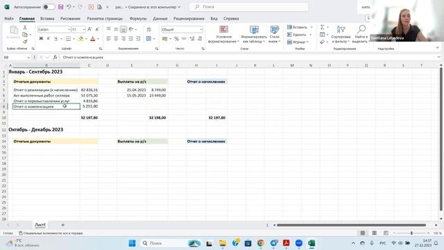This screenshot has height=250, width=444.
Task: Apply the percent style format
Action: [177, 39]
